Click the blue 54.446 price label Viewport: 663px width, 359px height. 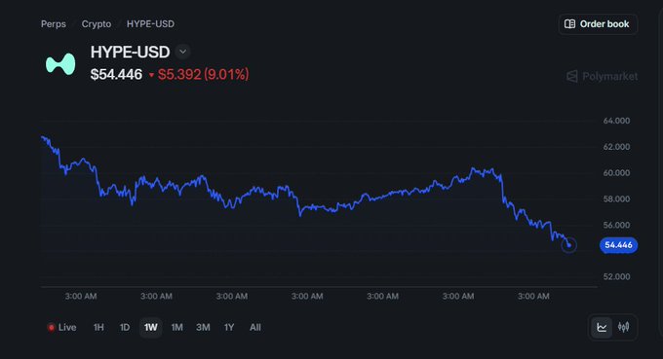pos(618,245)
